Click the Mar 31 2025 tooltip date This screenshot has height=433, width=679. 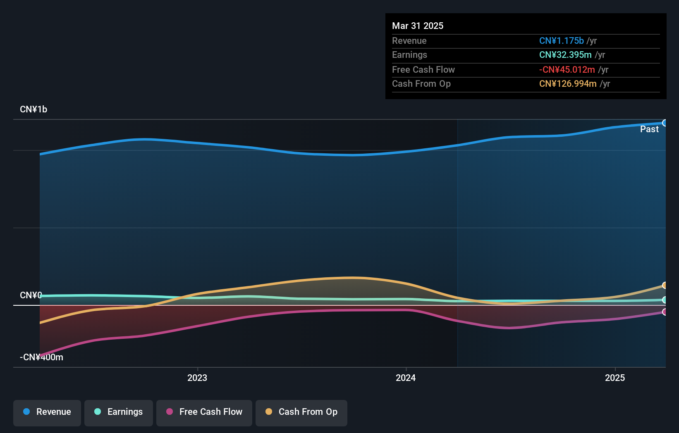[x=418, y=26]
